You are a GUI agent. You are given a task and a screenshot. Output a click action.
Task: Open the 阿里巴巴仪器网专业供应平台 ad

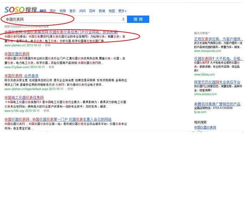click(x=217, y=82)
